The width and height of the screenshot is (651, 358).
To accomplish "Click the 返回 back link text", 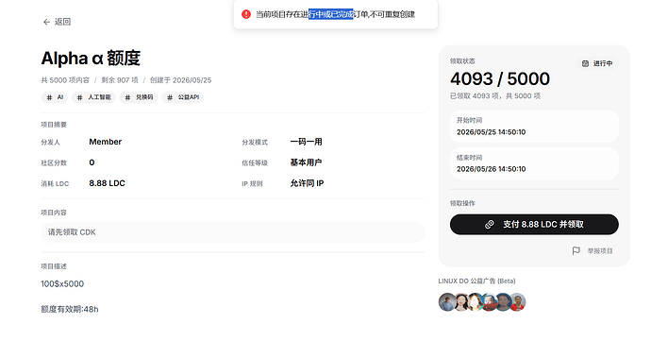I will point(62,22).
